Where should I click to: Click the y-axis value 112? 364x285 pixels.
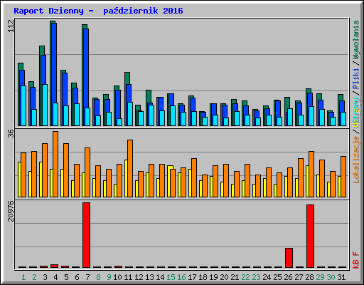(x=11, y=26)
